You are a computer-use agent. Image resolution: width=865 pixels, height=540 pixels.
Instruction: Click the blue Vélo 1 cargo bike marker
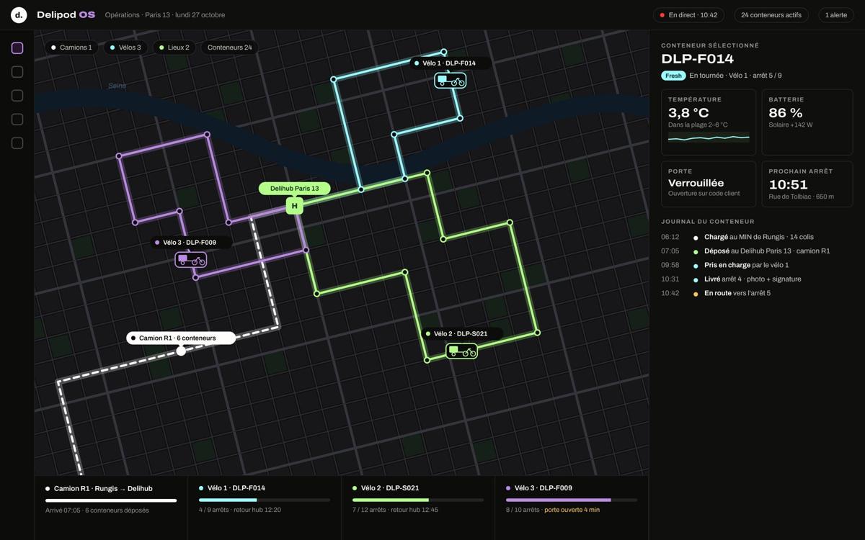[451, 81]
